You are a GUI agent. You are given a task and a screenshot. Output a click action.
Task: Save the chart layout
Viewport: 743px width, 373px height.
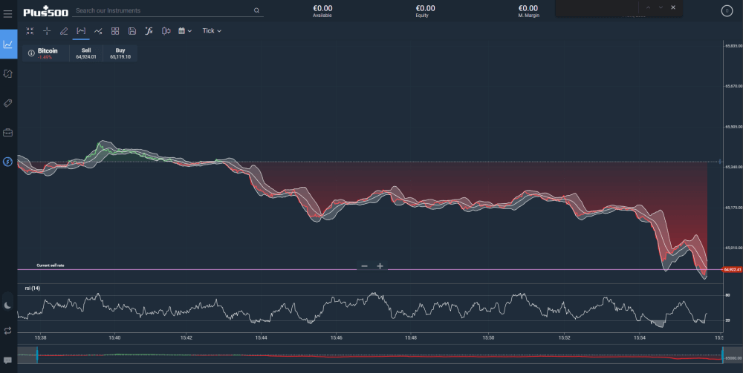[x=132, y=30]
